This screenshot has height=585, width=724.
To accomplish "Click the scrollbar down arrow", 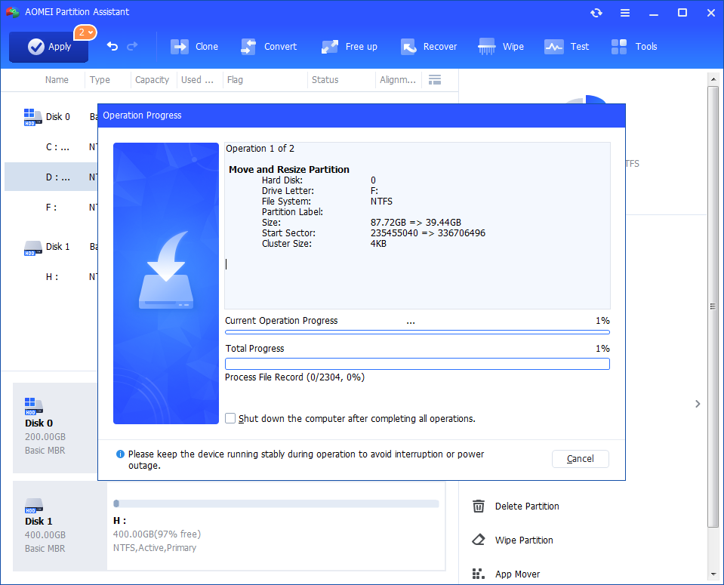I will tap(713, 574).
